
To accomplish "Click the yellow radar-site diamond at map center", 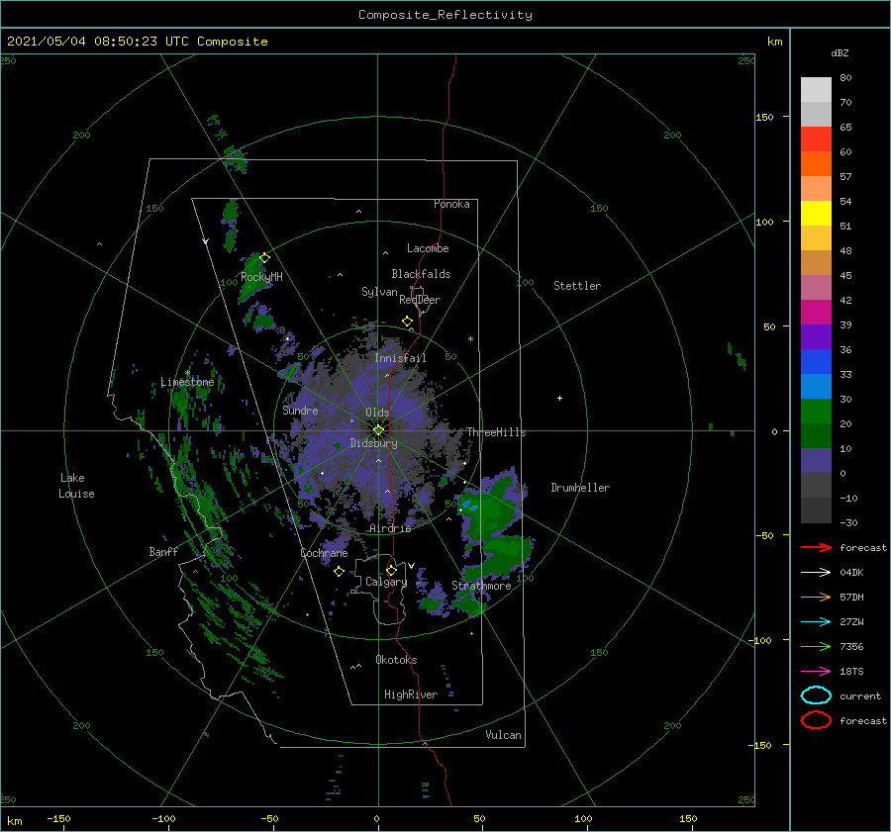I will click(378, 430).
